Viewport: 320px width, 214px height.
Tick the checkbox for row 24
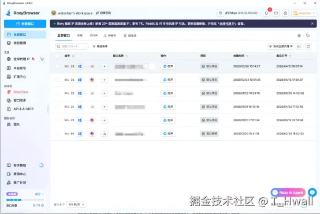point(57,107)
